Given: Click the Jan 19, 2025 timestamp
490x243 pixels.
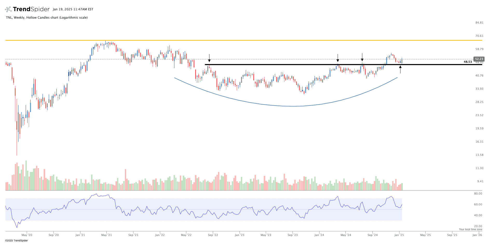Looking at the screenshot, I should click(x=73, y=9).
